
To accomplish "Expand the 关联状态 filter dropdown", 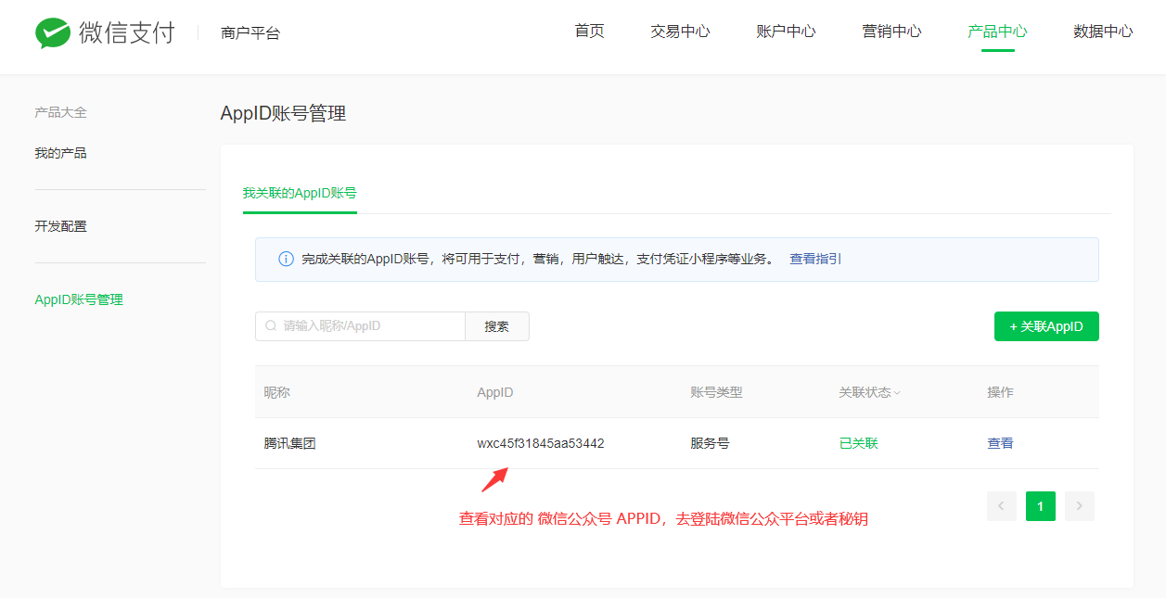I will (897, 393).
